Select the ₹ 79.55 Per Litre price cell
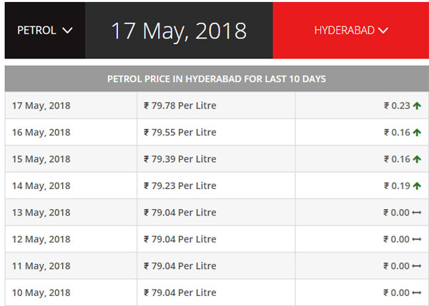This screenshot has height=306, width=429. coord(216,132)
